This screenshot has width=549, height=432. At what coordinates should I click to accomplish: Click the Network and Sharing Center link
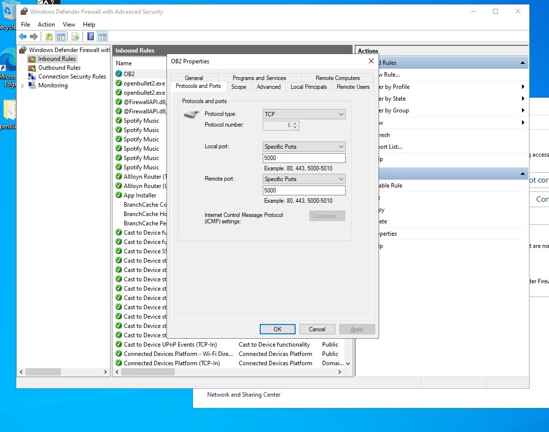(x=244, y=395)
